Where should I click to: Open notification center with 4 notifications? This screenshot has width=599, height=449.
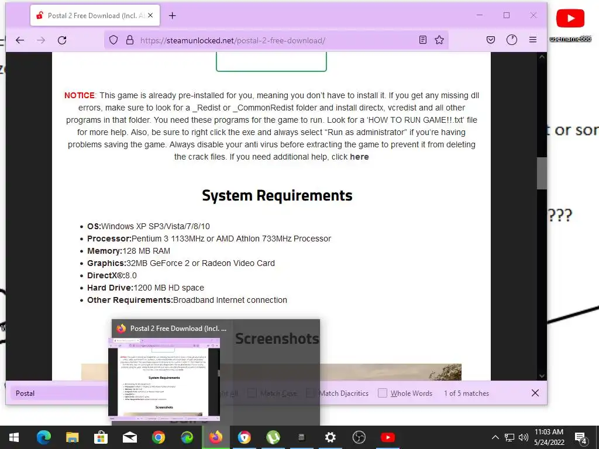click(x=581, y=438)
